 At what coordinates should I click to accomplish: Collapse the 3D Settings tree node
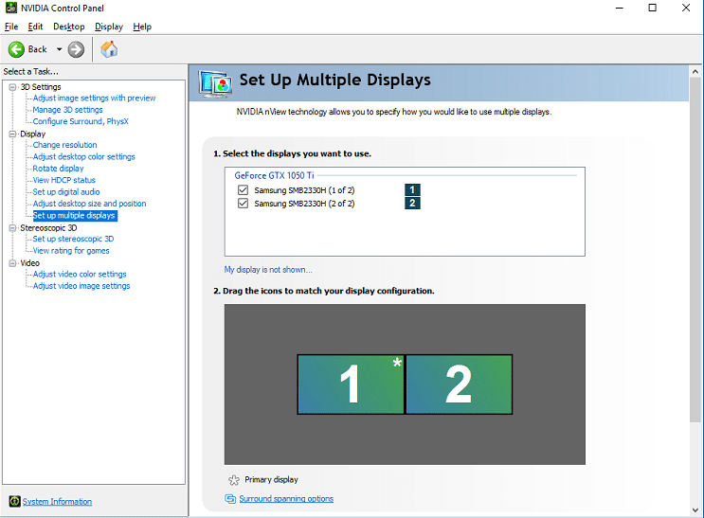point(12,87)
